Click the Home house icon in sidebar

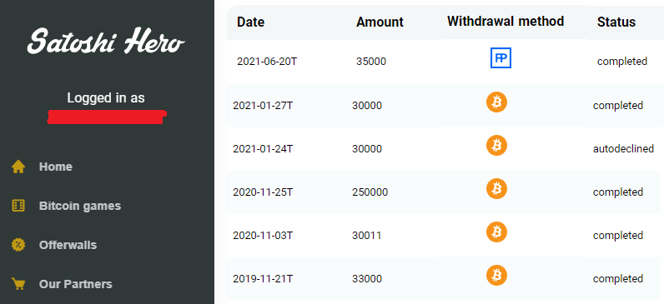pyautogui.click(x=18, y=167)
